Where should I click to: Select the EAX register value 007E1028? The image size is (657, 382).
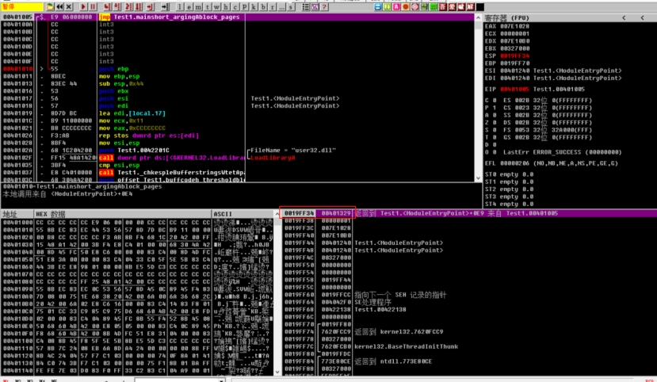(514, 26)
